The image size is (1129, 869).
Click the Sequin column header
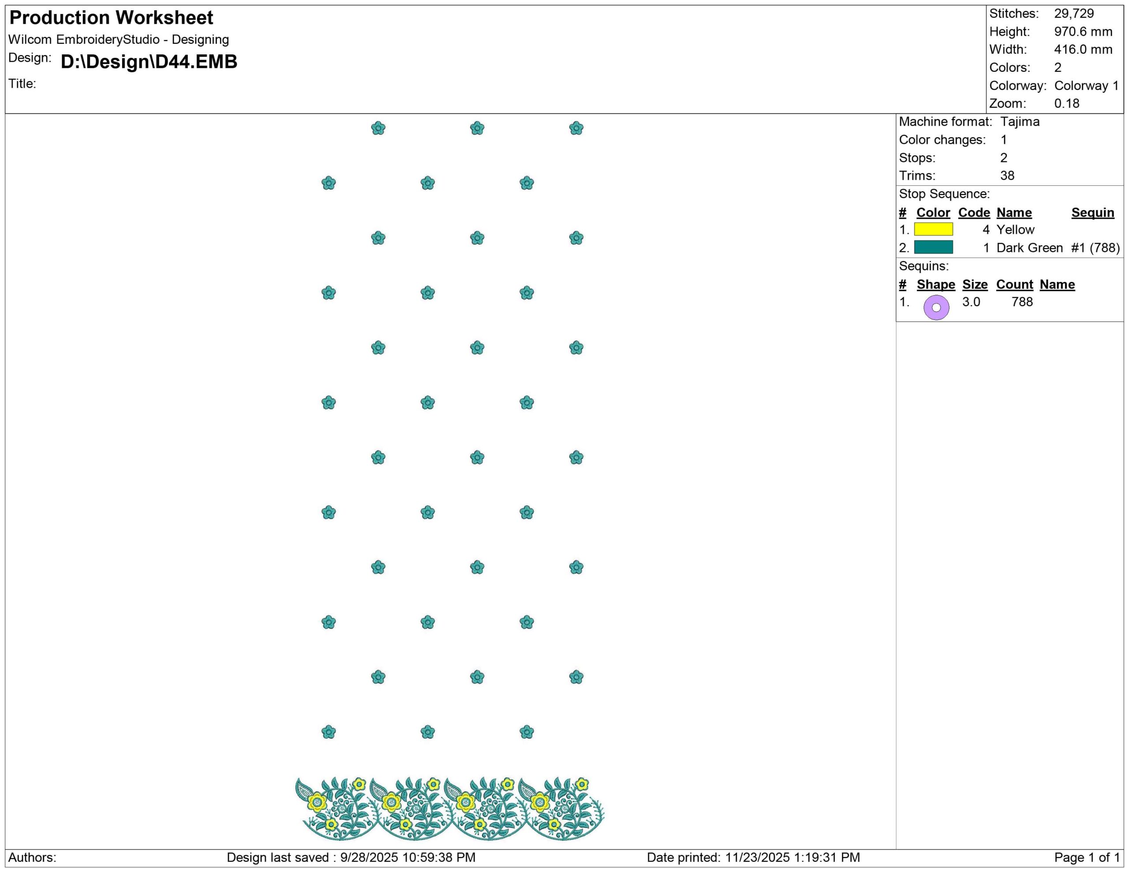coord(1092,213)
